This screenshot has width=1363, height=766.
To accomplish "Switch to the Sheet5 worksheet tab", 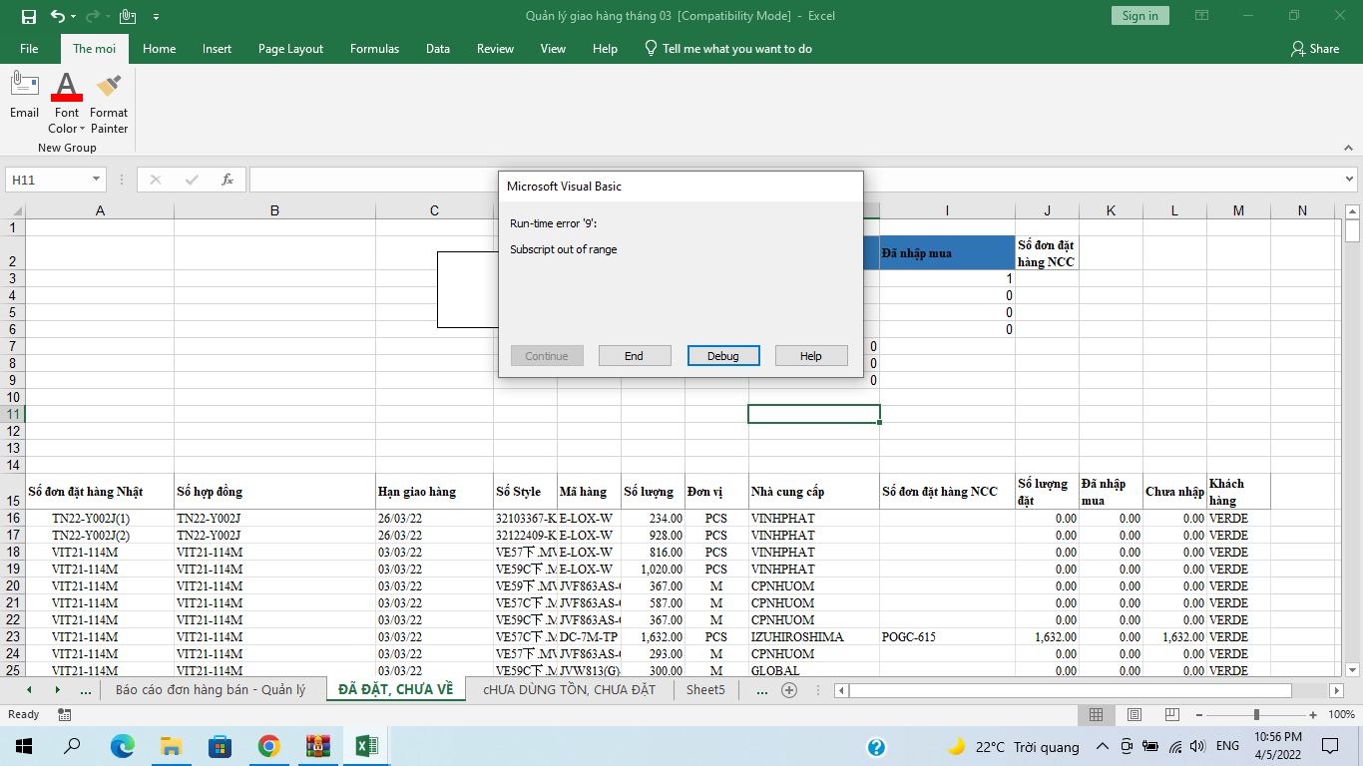I will (705, 689).
